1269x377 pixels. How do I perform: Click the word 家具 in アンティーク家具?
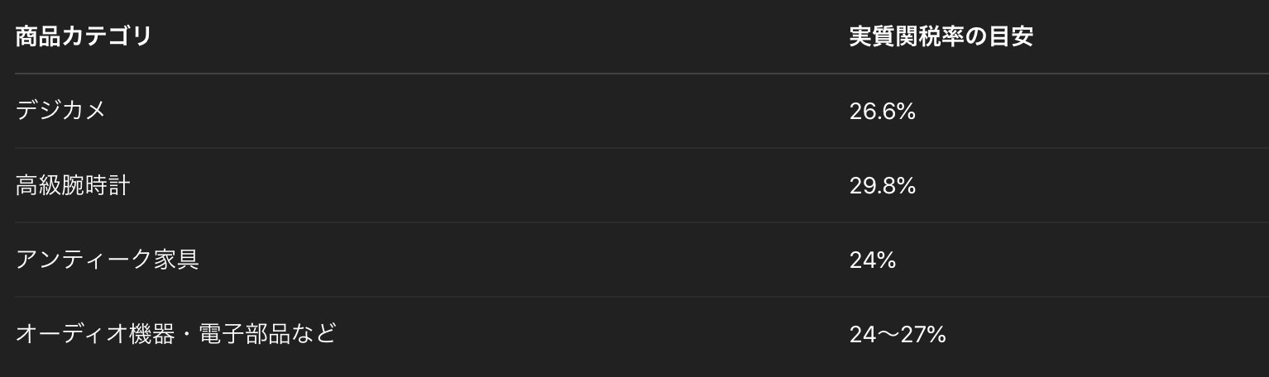tap(176, 260)
